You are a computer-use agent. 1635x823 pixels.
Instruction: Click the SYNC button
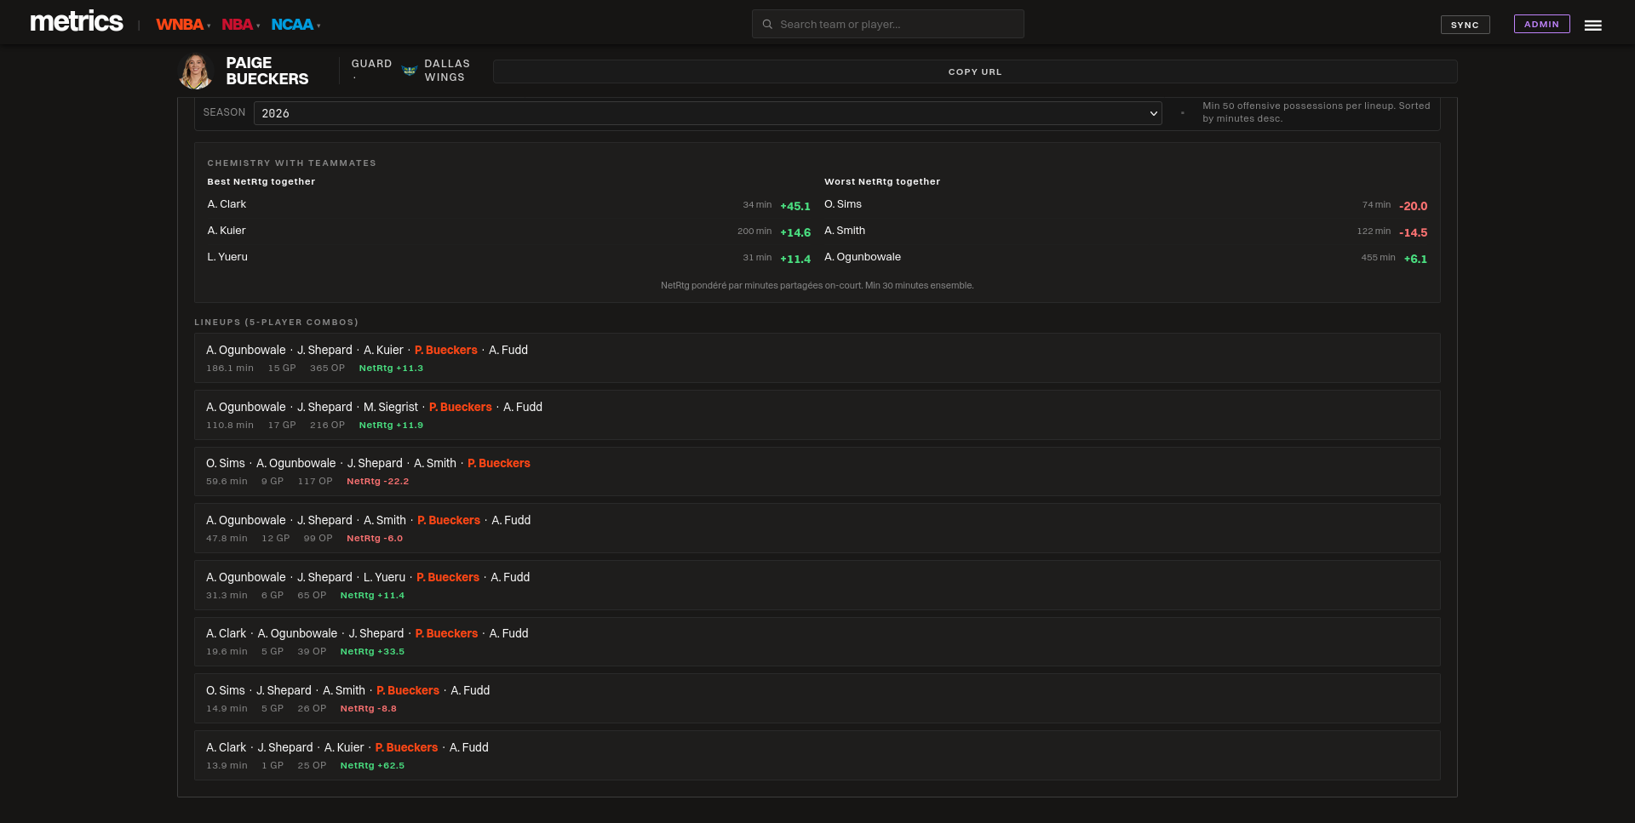[1465, 25]
